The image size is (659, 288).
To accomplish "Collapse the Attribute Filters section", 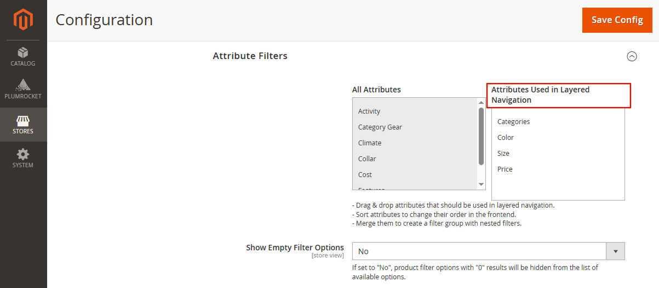I will [x=632, y=56].
